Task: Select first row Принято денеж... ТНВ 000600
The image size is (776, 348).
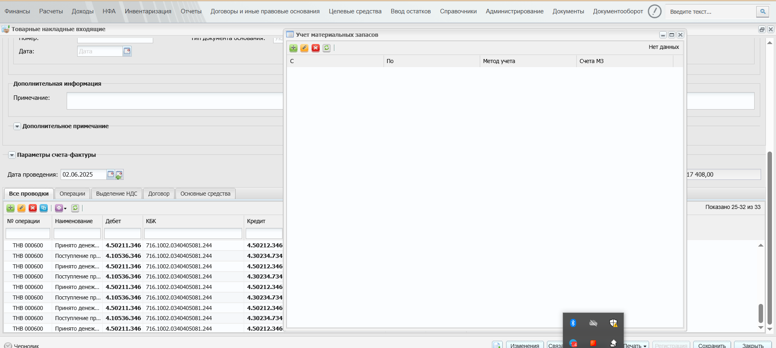Action: click(x=143, y=245)
